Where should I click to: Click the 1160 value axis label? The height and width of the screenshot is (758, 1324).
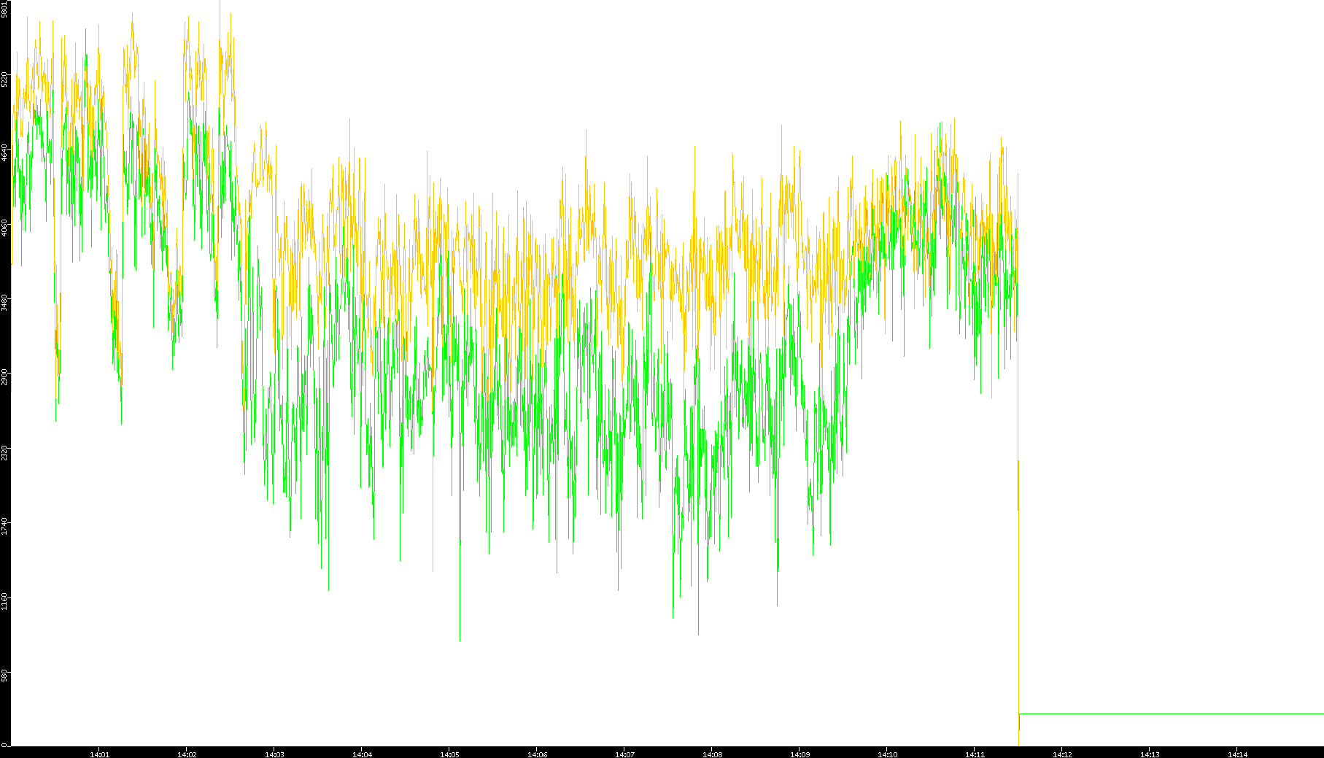[5, 600]
